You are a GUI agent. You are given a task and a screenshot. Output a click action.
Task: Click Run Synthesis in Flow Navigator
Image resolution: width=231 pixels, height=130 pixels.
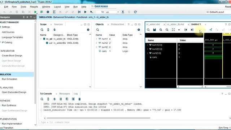[9, 105]
